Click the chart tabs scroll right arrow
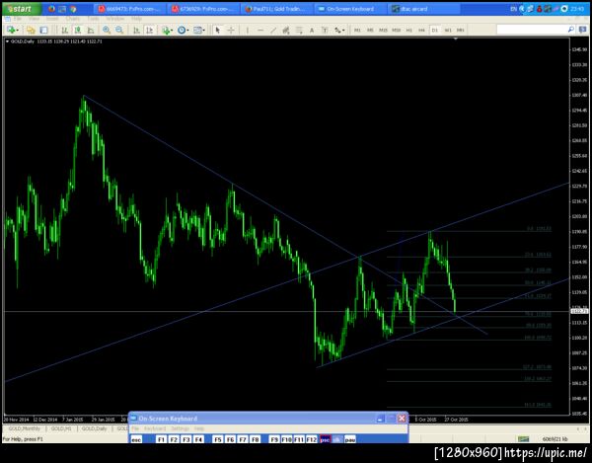 click(585, 428)
